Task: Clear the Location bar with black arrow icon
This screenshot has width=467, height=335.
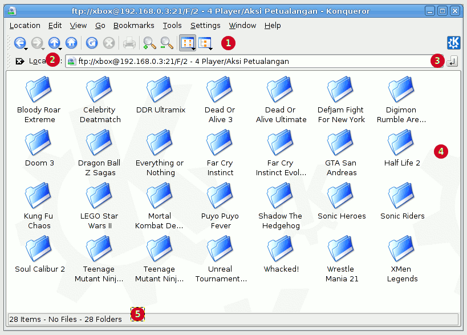Action: 19,62
